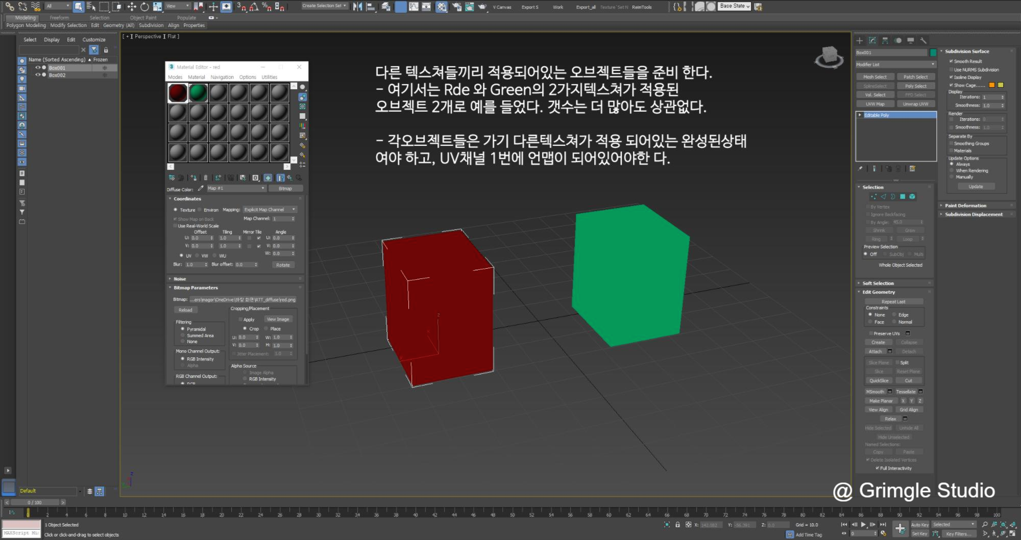The height and width of the screenshot is (540, 1021).
Task: Go to end of animation
Action: 883,524
